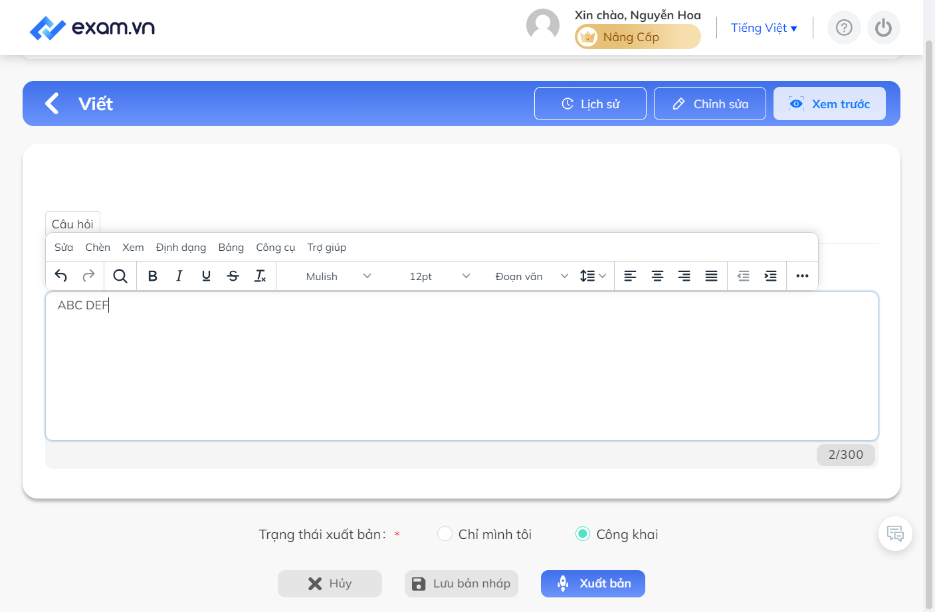Click the undo arrow icon

click(x=61, y=276)
